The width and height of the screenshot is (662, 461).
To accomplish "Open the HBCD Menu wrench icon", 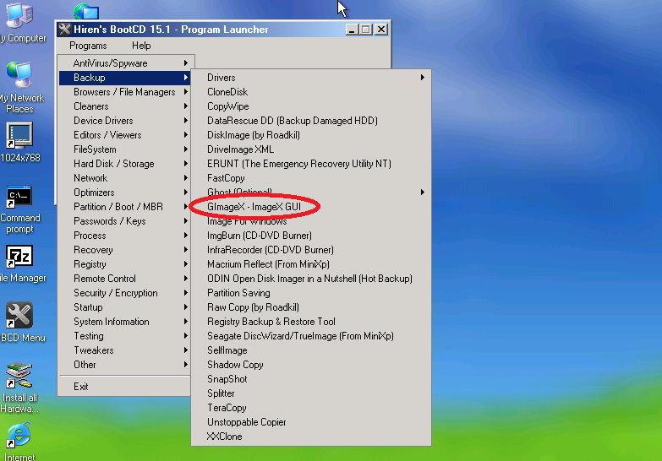I will [x=19, y=316].
